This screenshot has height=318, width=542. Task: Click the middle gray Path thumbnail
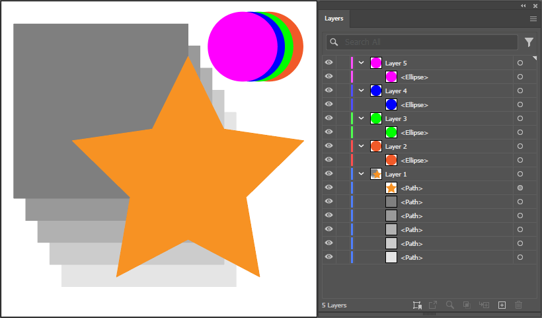pyautogui.click(x=391, y=229)
